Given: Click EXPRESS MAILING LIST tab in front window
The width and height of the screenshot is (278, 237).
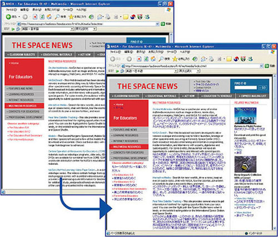Looking at the screenshot, I should coord(252,96).
